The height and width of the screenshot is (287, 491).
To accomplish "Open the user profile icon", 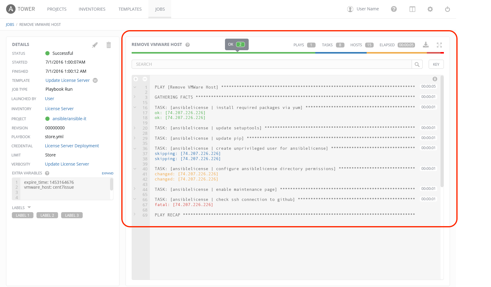I will (x=350, y=9).
